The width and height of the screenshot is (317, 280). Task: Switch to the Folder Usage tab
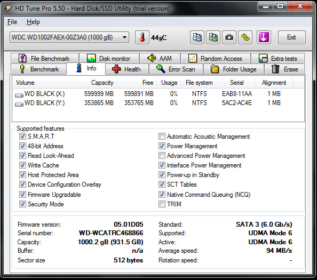(234, 69)
